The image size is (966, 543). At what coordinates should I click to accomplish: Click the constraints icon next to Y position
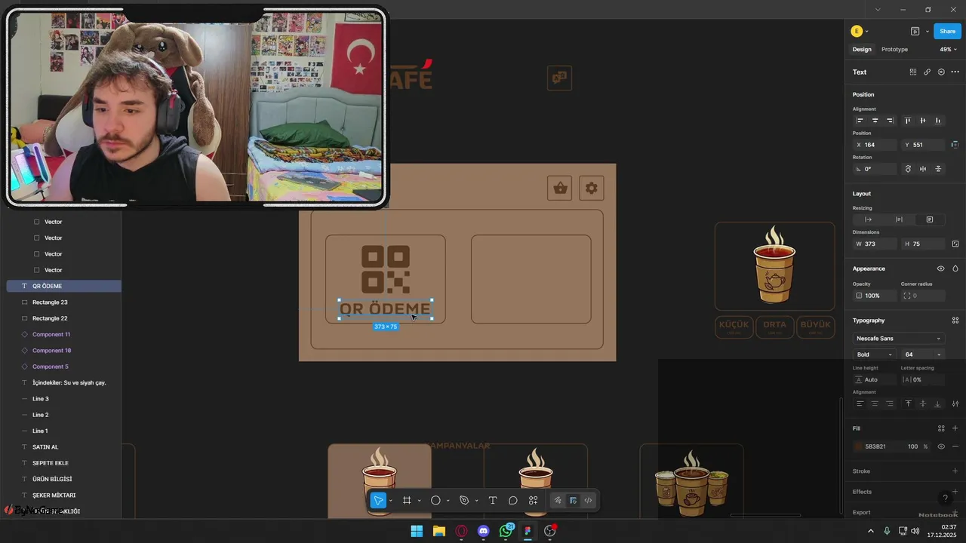click(955, 145)
